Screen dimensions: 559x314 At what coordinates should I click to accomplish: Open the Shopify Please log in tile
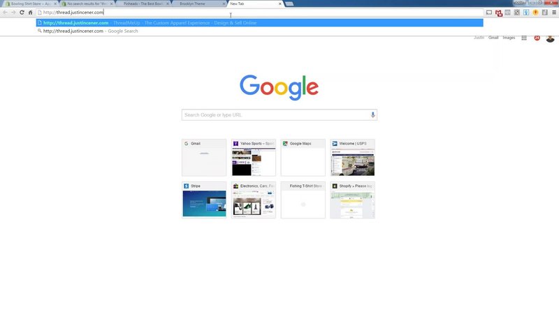352,200
